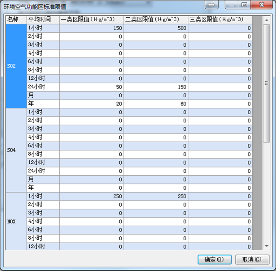This screenshot has width=276, height=271.
Task: Click the 三类区限值 column header
Action: [220, 20]
